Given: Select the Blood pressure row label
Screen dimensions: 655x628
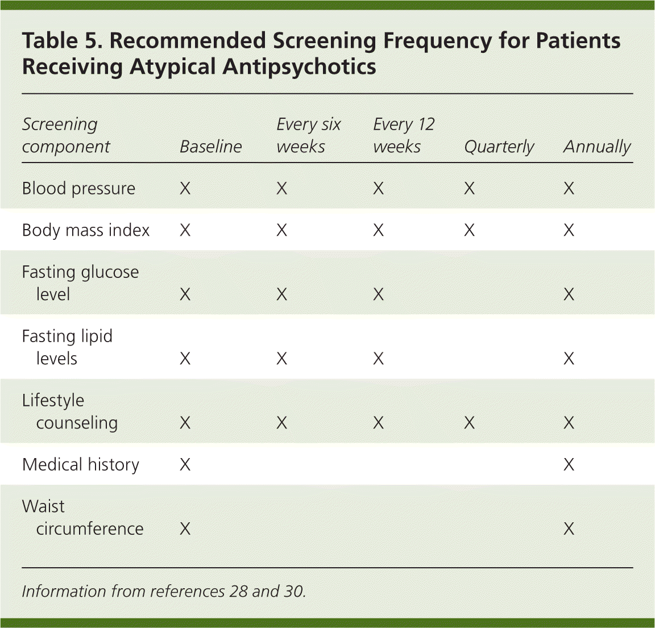Looking at the screenshot, I should (x=78, y=188).
